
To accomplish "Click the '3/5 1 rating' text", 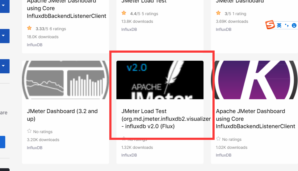I will coord(235,14).
